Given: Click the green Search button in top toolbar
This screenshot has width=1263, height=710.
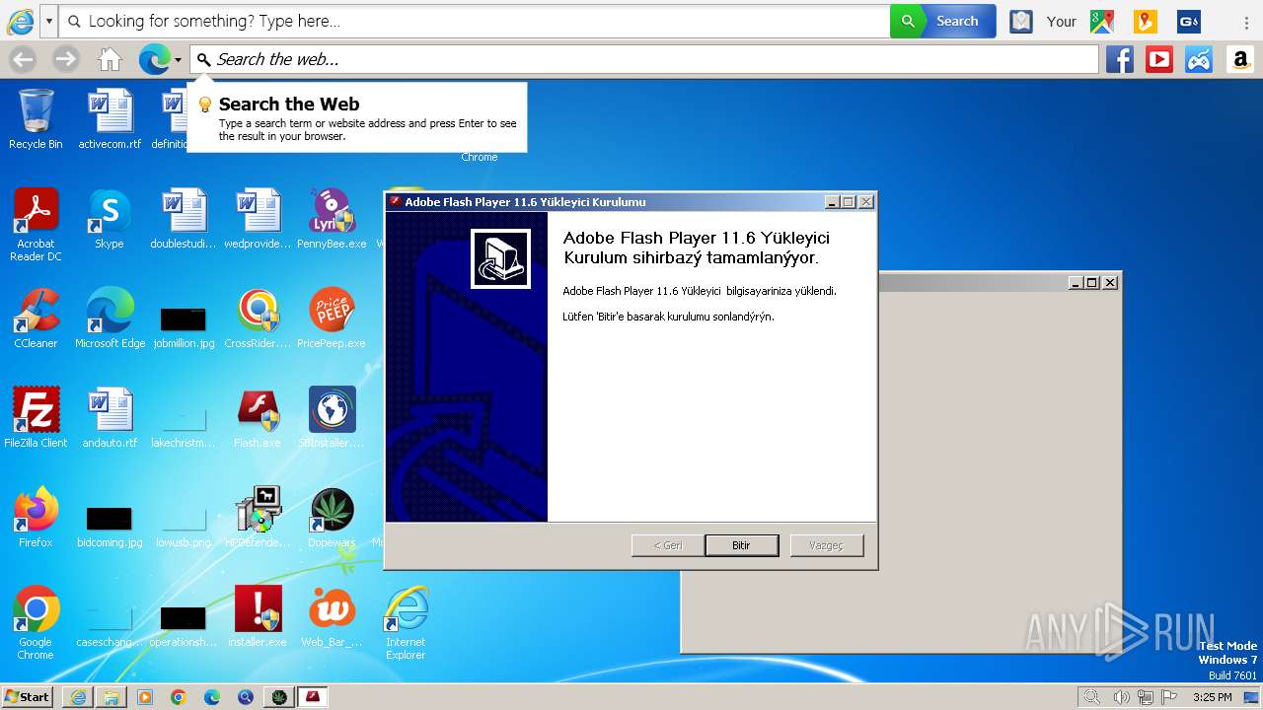Looking at the screenshot, I should (x=942, y=21).
